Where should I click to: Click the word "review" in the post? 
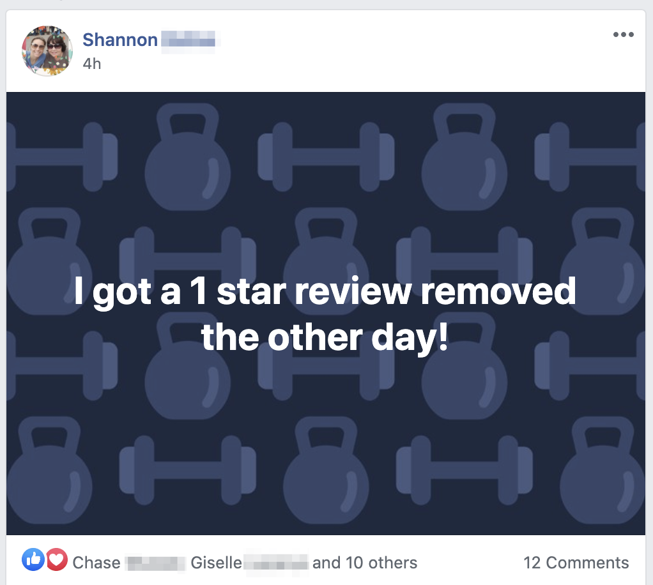353,291
